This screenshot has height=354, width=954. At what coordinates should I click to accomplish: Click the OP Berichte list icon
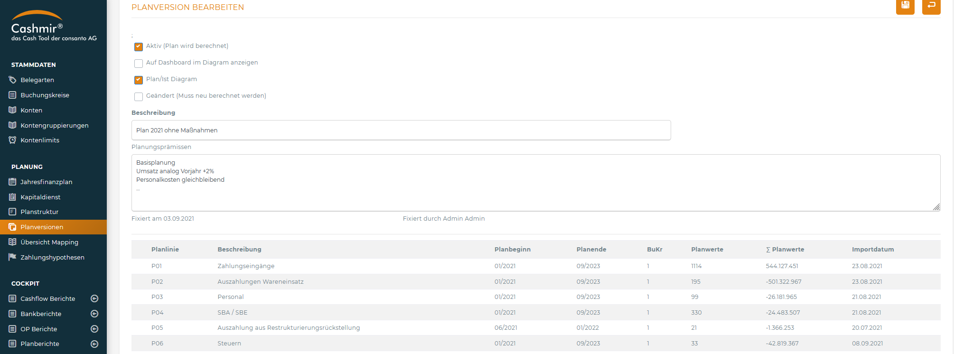[x=12, y=329]
